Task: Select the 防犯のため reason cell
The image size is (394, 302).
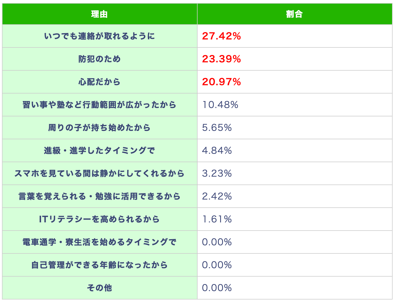Action: 100,59
